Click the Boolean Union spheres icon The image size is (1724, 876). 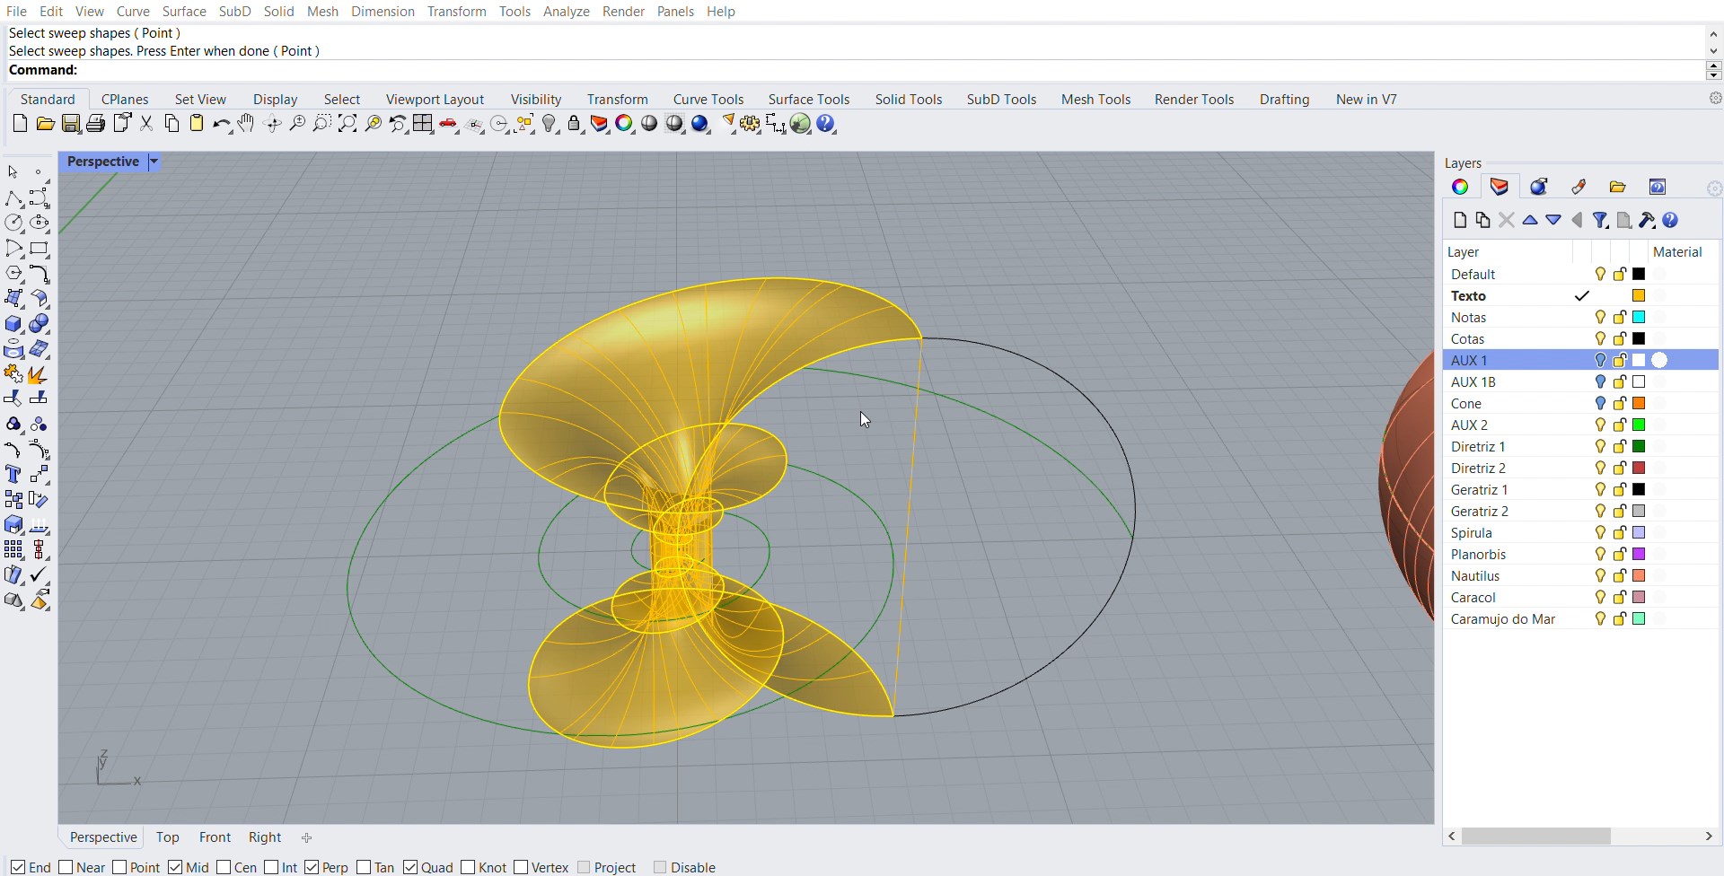[39, 324]
